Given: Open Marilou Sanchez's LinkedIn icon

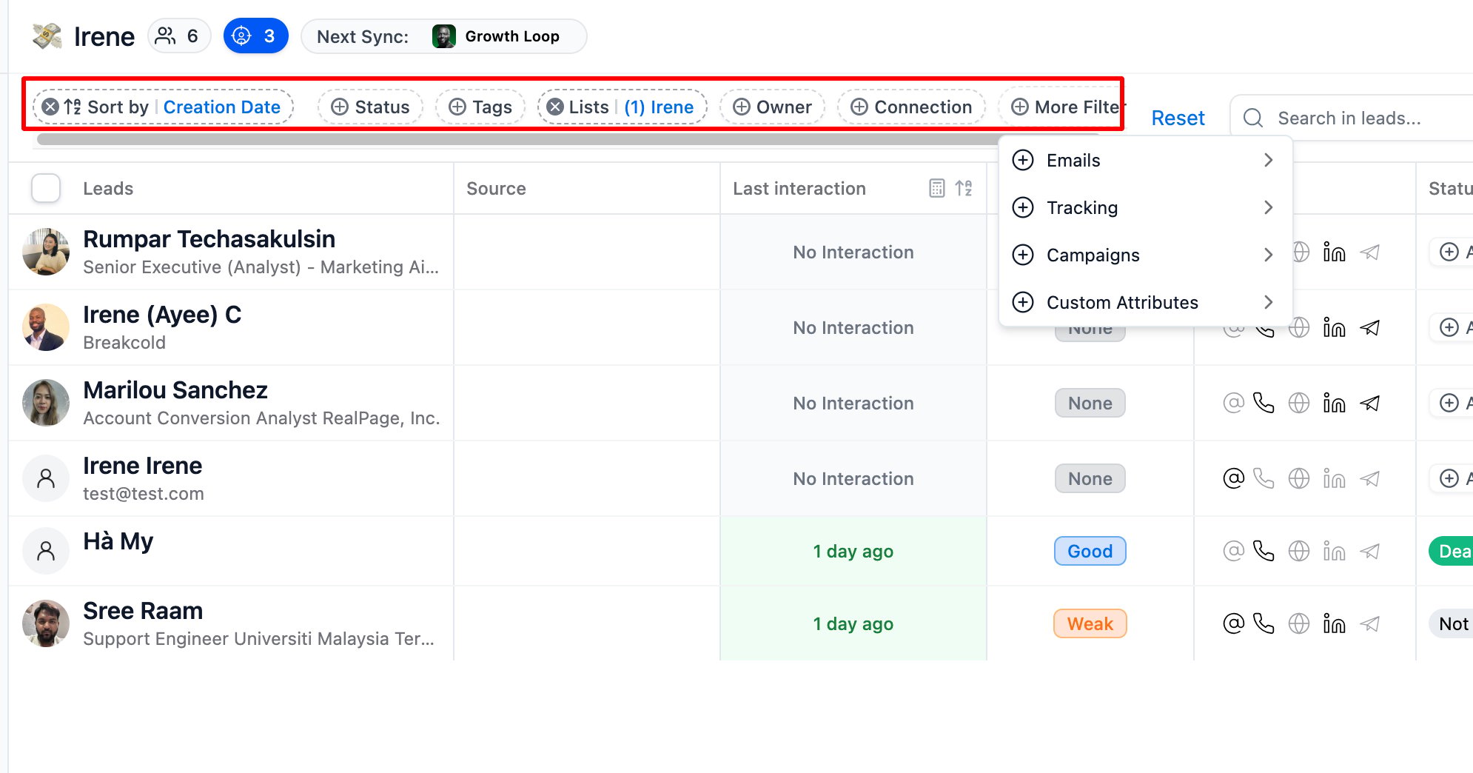Looking at the screenshot, I should click(x=1334, y=404).
